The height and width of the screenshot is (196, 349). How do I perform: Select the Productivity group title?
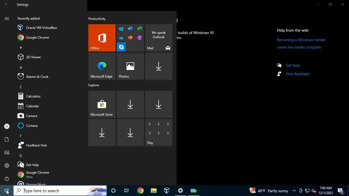(97, 19)
